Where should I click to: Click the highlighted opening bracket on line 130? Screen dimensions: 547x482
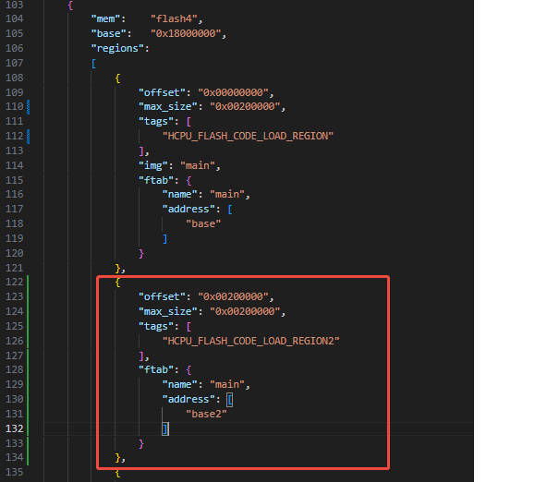[x=229, y=400]
